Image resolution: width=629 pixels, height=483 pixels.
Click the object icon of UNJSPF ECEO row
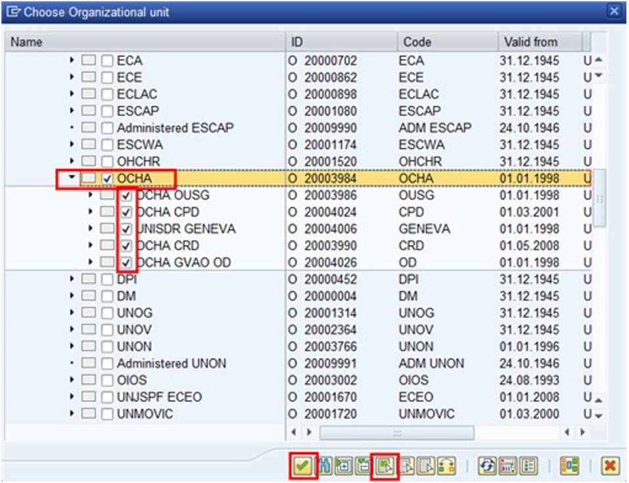click(x=88, y=397)
